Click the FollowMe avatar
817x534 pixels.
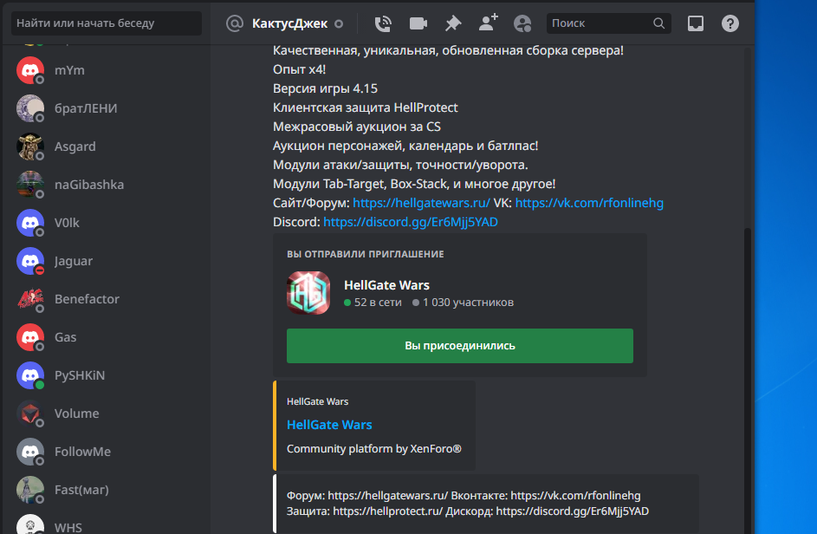click(x=30, y=452)
